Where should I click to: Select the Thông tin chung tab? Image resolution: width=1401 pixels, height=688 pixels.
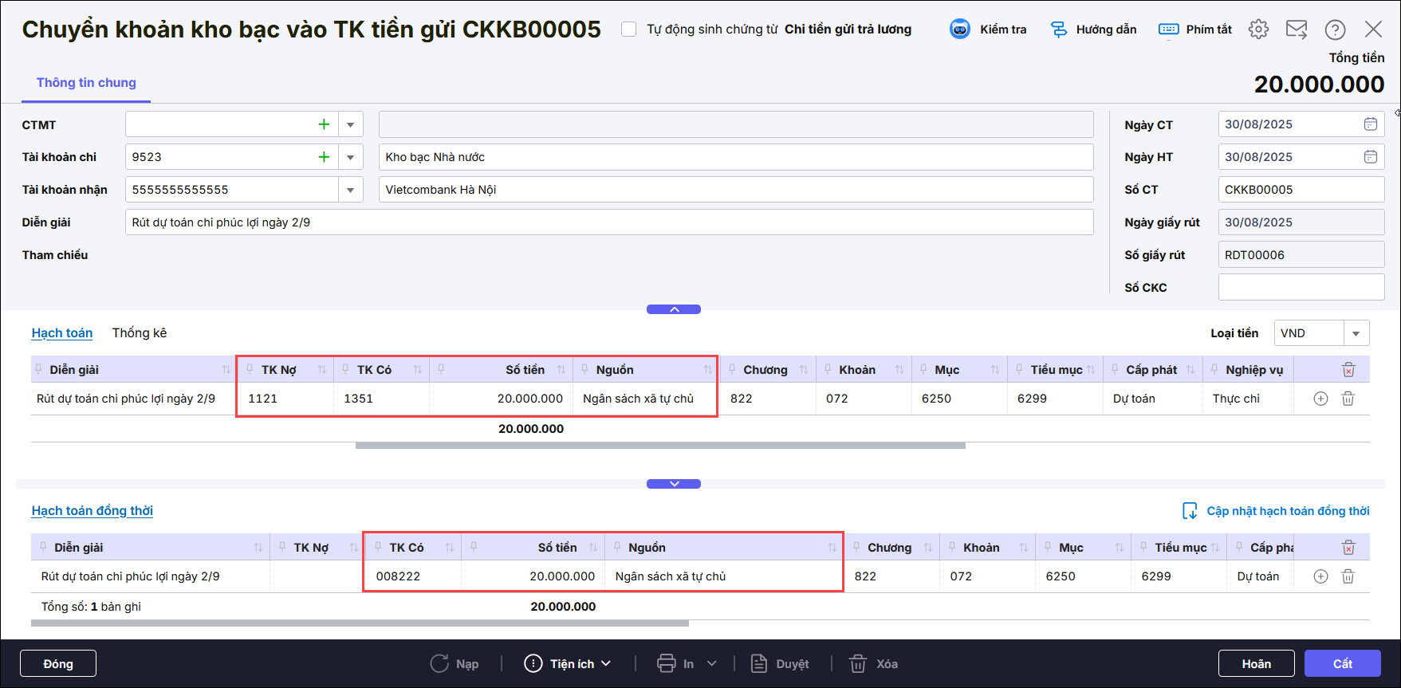coord(86,83)
